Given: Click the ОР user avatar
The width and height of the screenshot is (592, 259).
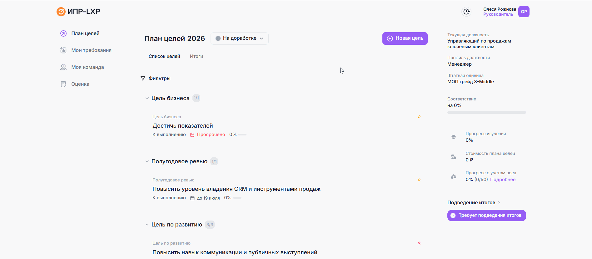Looking at the screenshot, I should pos(524,12).
